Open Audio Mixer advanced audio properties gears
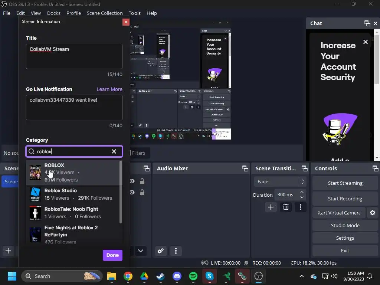The width and height of the screenshot is (380, 285). 161,251
